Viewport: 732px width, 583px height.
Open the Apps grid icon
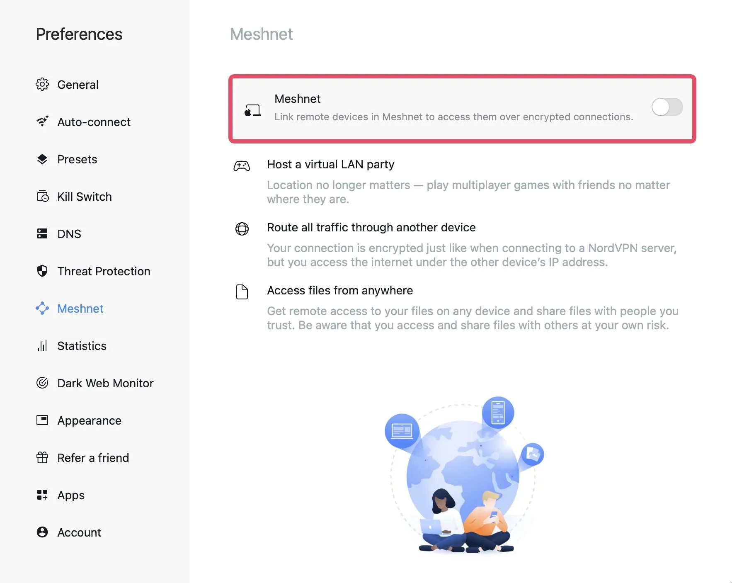coord(42,495)
